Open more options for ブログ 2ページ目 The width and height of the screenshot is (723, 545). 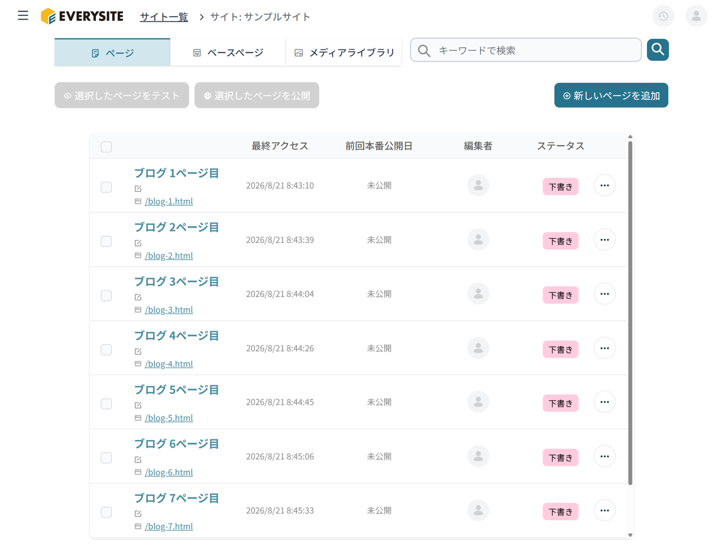click(604, 240)
